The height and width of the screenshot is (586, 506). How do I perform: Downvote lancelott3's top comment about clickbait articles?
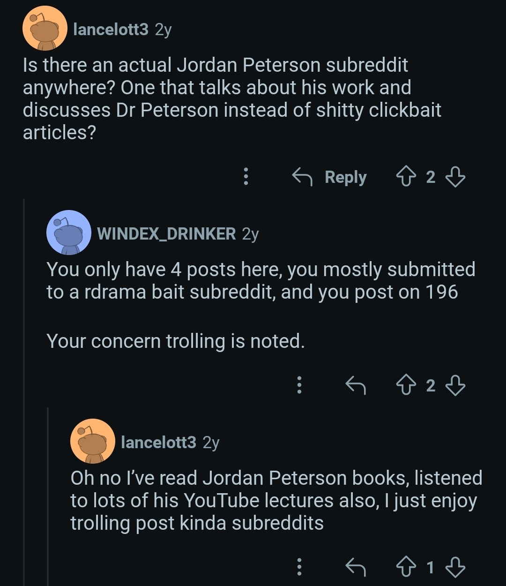pos(454,177)
